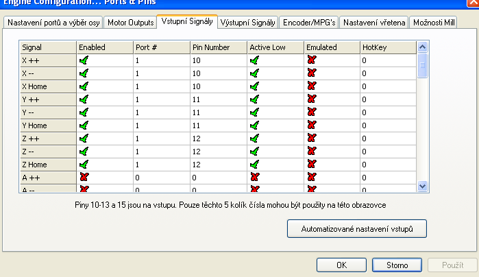The image size is (479, 277).
Task: Toggle Active Low checkmark for Z --
Action: point(255,151)
